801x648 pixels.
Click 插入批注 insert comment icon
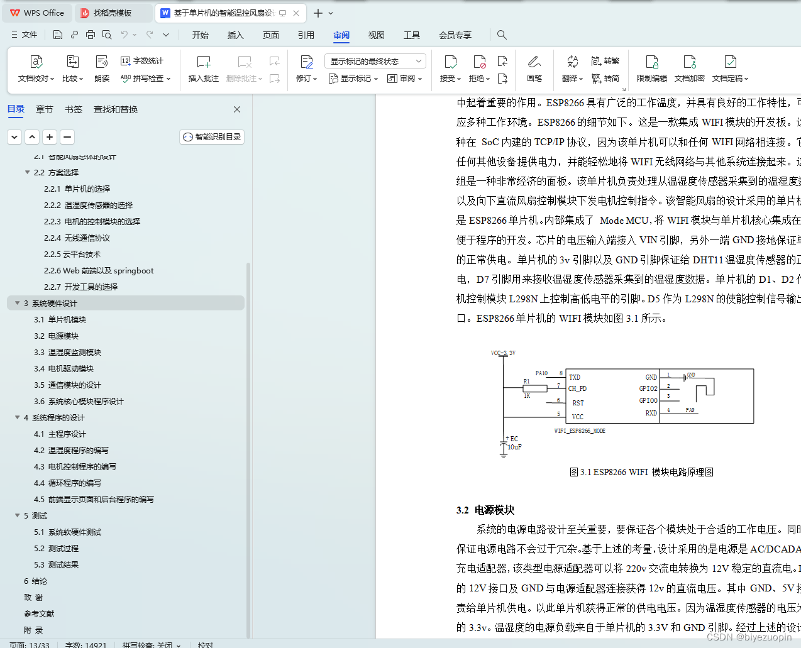(x=203, y=62)
